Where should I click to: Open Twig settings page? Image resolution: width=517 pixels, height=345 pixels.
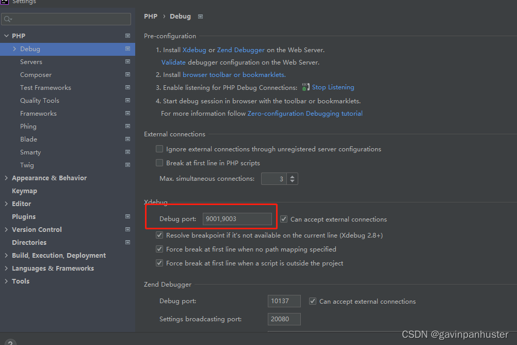point(27,165)
